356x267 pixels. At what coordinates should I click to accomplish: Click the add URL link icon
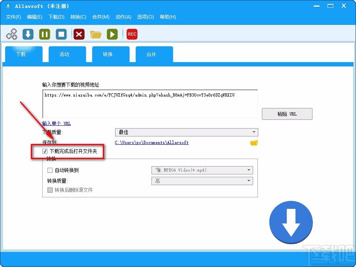(12, 34)
